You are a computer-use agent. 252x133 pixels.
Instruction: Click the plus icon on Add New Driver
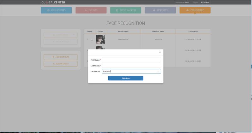tap(53, 57)
